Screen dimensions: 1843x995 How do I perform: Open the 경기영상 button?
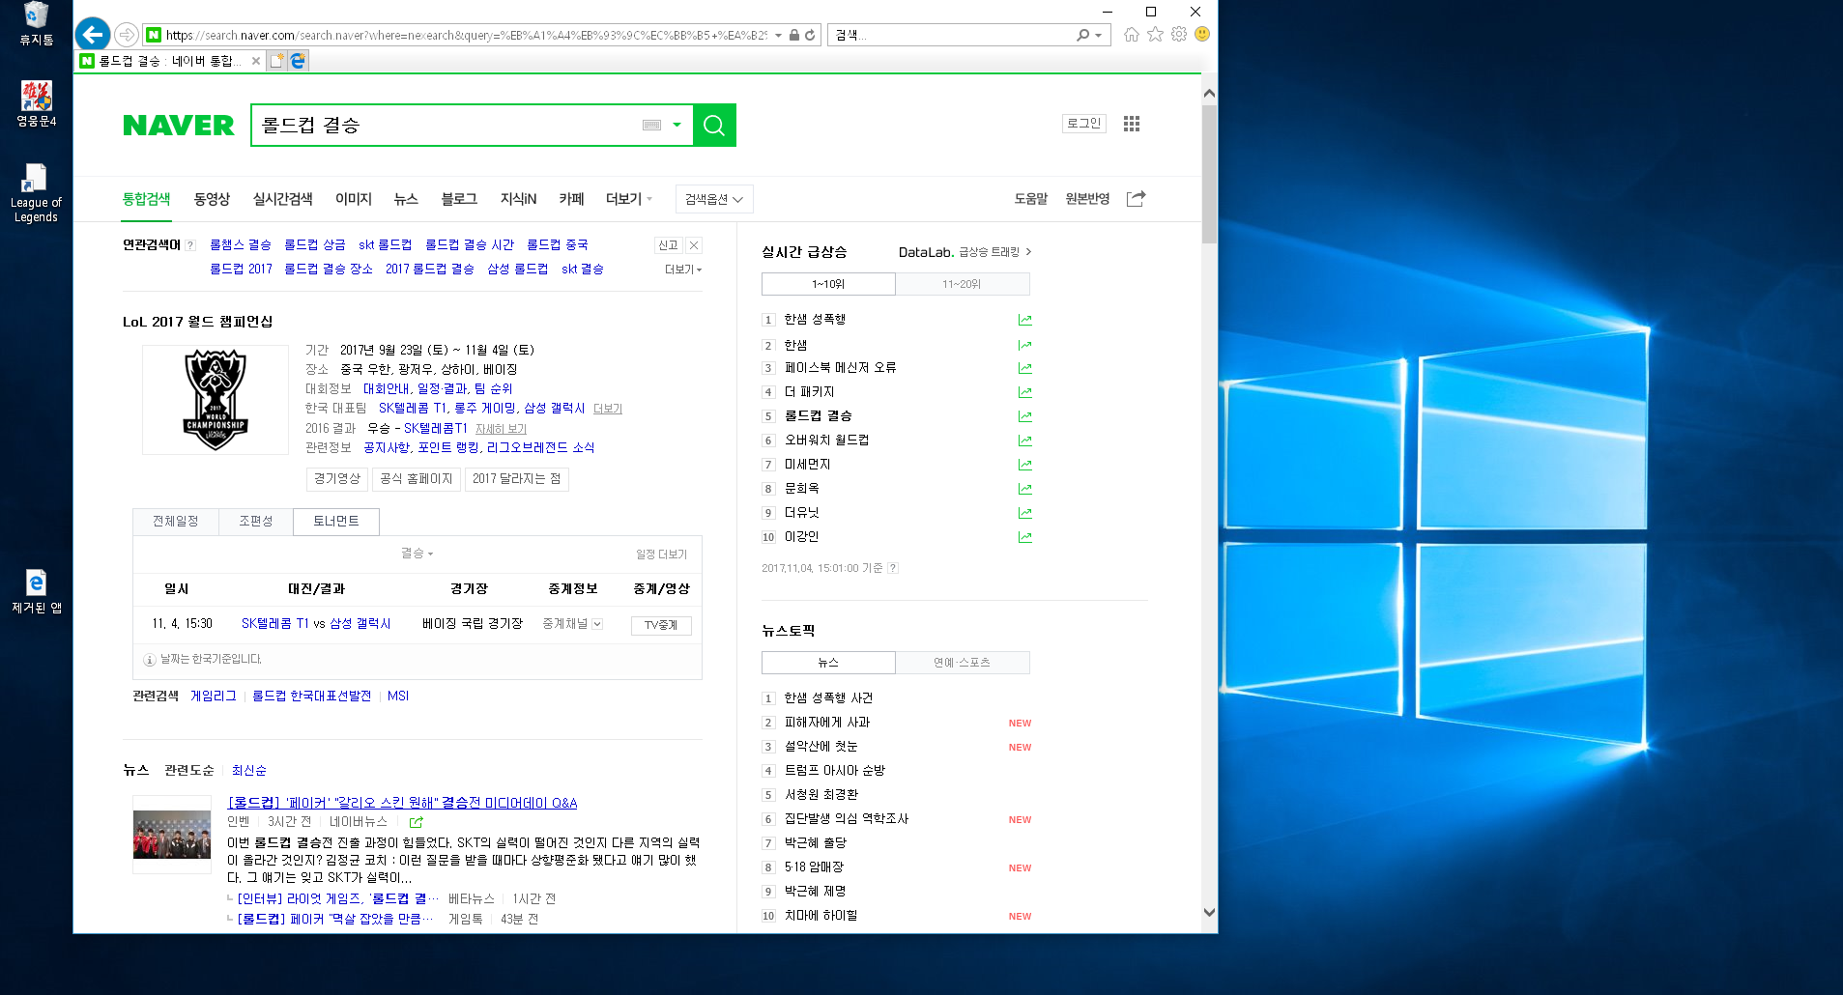tap(337, 479)
